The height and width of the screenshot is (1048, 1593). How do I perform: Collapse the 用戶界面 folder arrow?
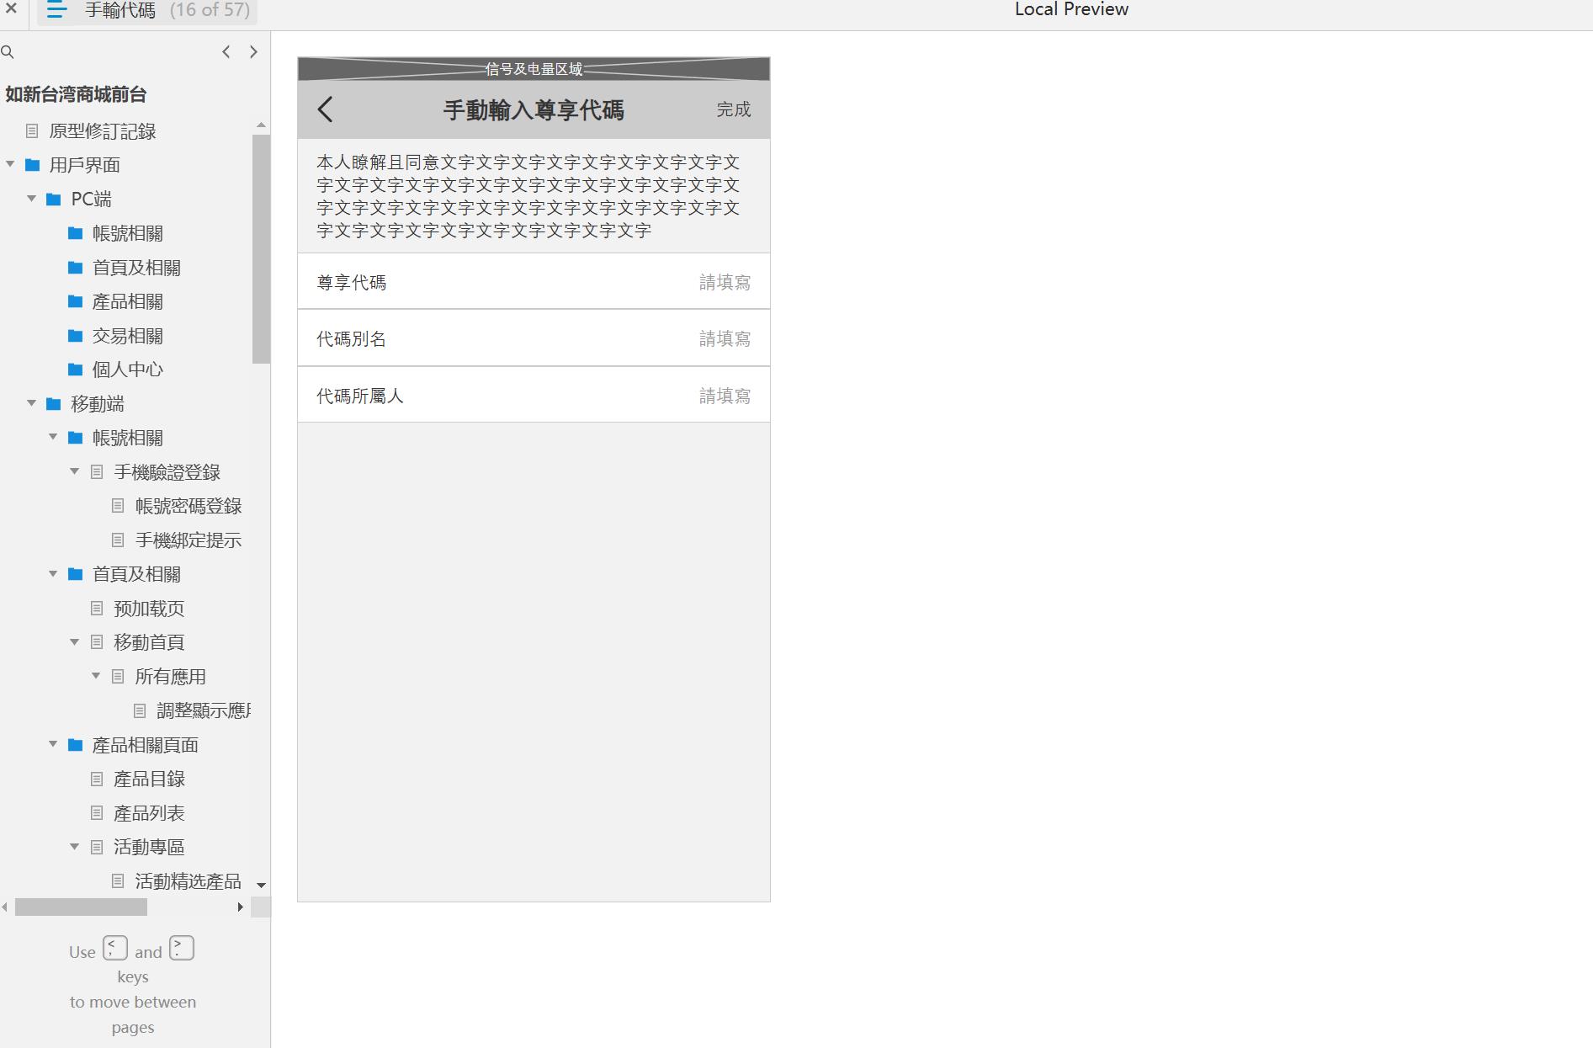10,164
